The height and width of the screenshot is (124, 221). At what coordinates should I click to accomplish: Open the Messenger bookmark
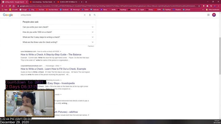pyautogui.click(x=75, y=10)
